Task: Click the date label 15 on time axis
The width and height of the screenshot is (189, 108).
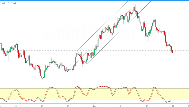Action: pyautogui.click(x=147, y=106)
